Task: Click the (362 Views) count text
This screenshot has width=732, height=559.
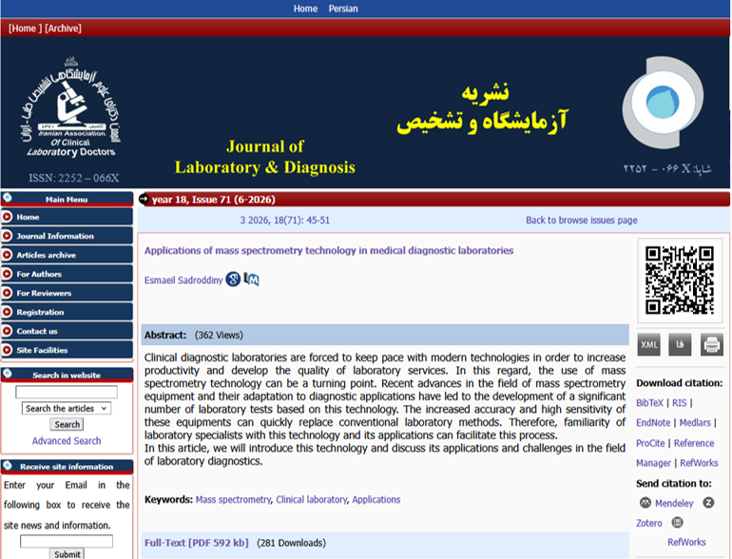Action: [x=219, y=335]
